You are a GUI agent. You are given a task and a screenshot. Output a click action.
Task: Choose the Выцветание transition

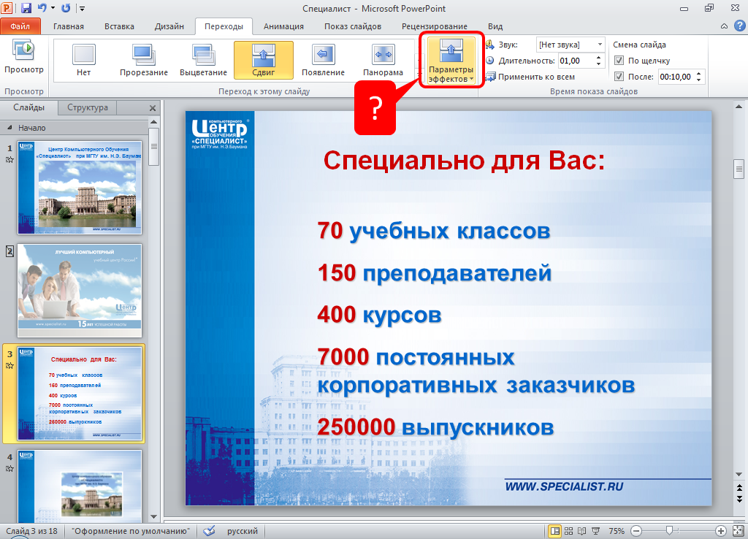pyautogui.click(x=204, y=60)
